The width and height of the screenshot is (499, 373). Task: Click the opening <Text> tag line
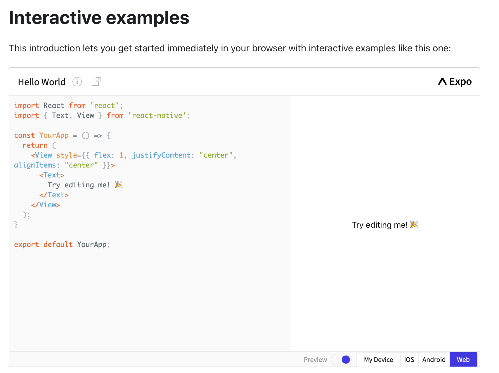tap(52, 175)
